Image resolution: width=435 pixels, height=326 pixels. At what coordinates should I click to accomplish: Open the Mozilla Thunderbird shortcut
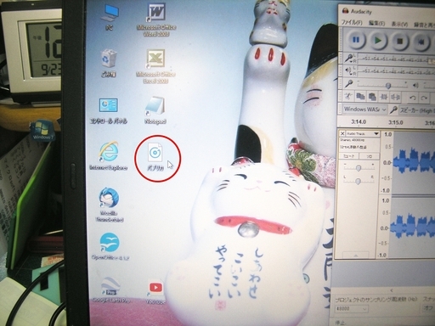pos(109,205)
